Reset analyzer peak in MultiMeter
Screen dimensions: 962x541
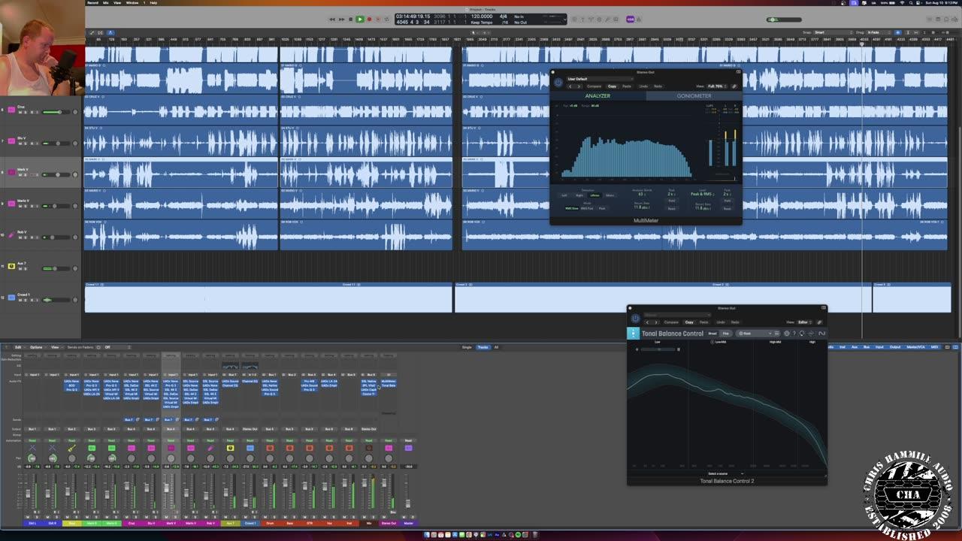coord(671,209)
